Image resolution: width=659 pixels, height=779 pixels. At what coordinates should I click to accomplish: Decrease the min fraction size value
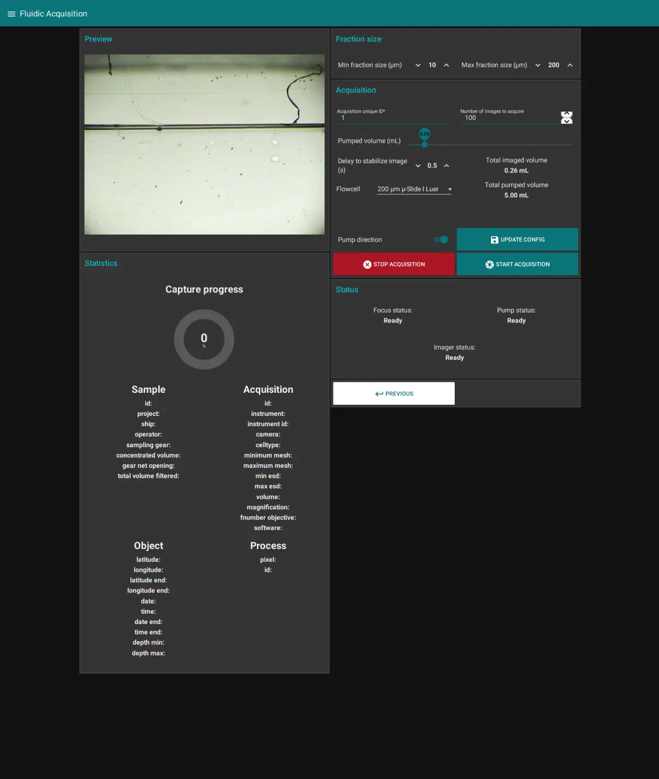[418, 65]
